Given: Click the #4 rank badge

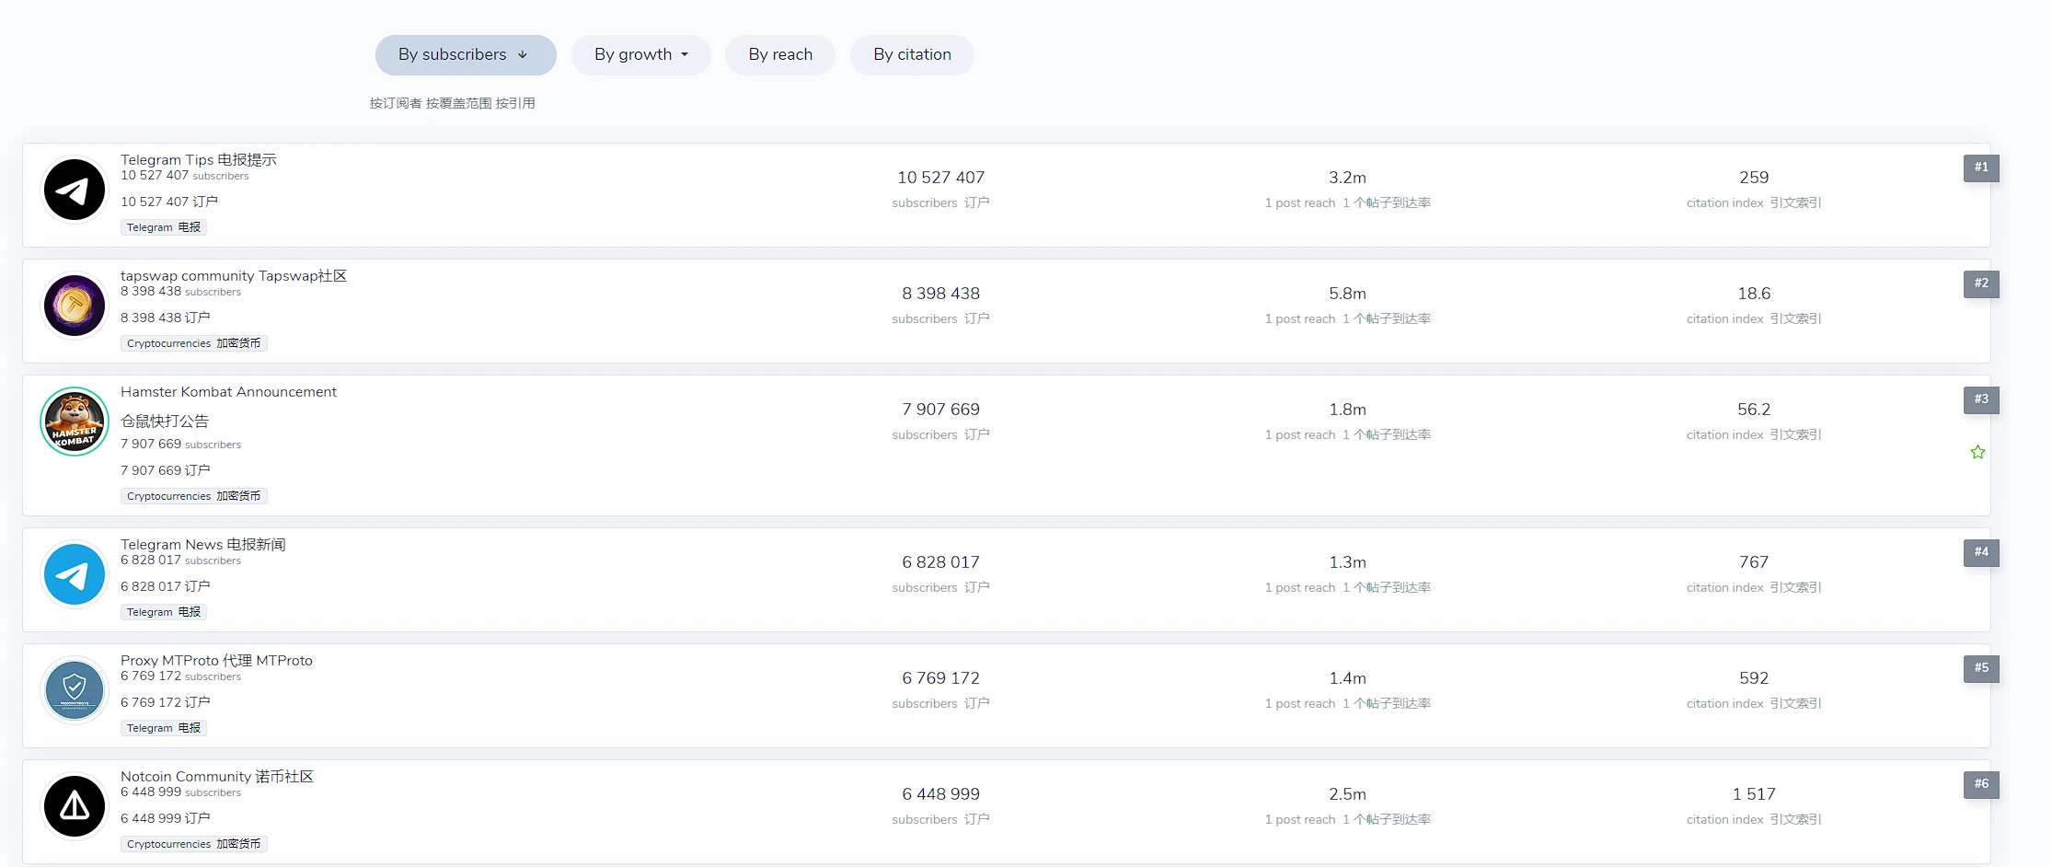Looking at the screenshot, I should [x=1980, y=552].
